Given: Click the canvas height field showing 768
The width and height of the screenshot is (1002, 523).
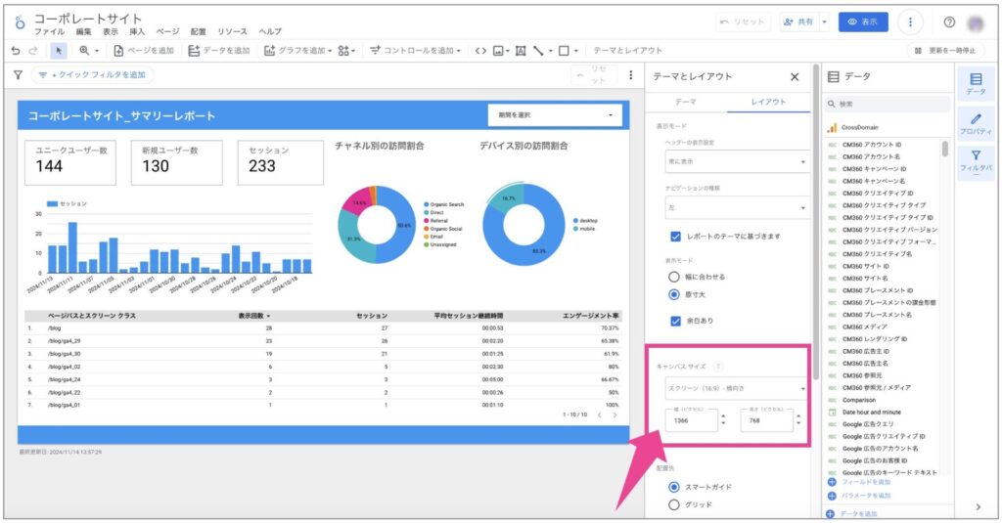Looking at the screenshot, I should [x=767, y=421].
